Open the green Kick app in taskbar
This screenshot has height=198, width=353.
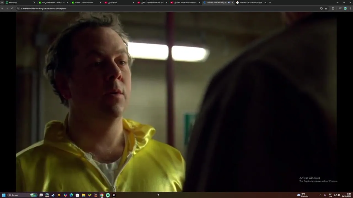coord(108,195)
